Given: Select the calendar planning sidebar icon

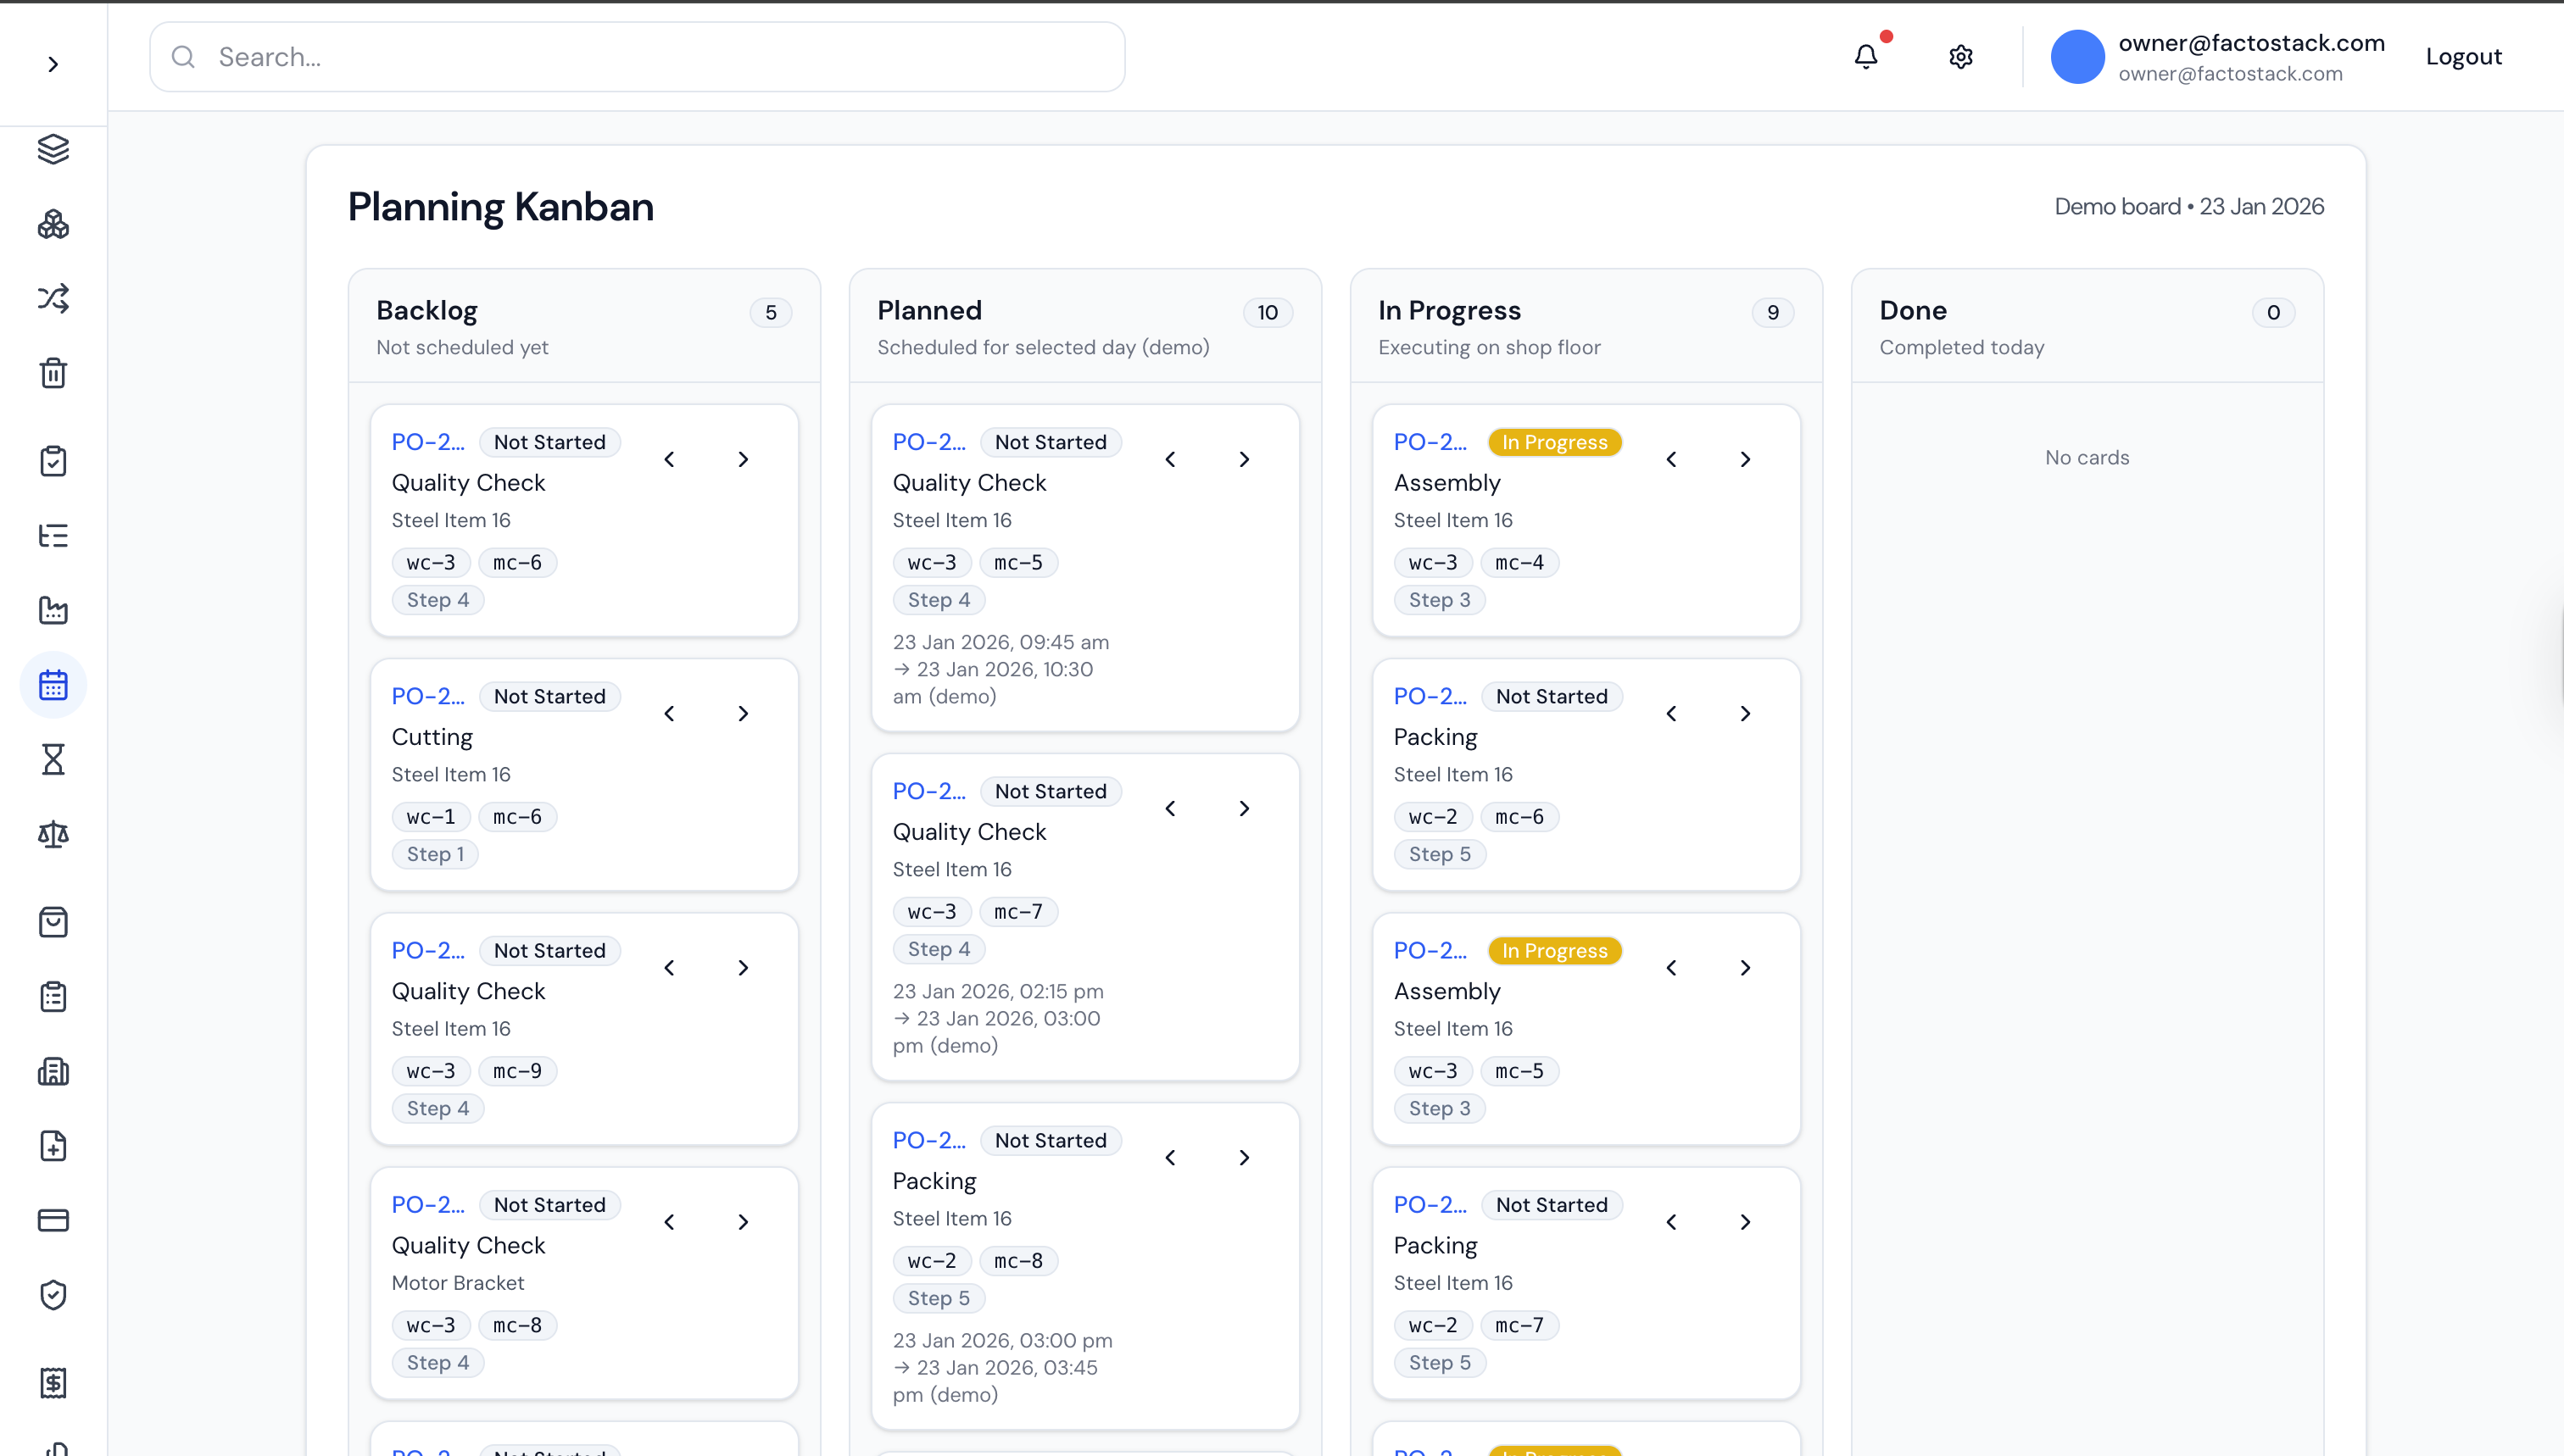Looking at the screenshot, I should point(53,685).
